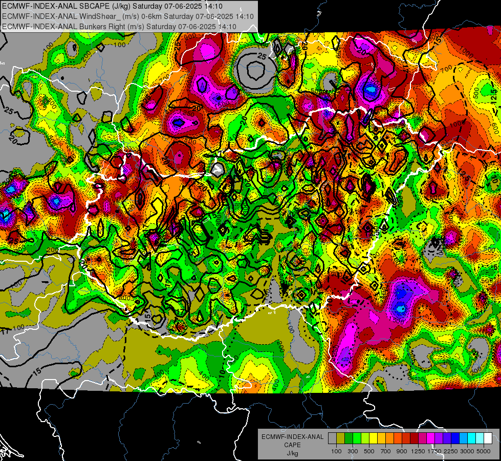The width and height of the screenshot is (501, 461).
Task: Pick the dark red swatch left of the 1250 tick
Action: pos(415,438)
